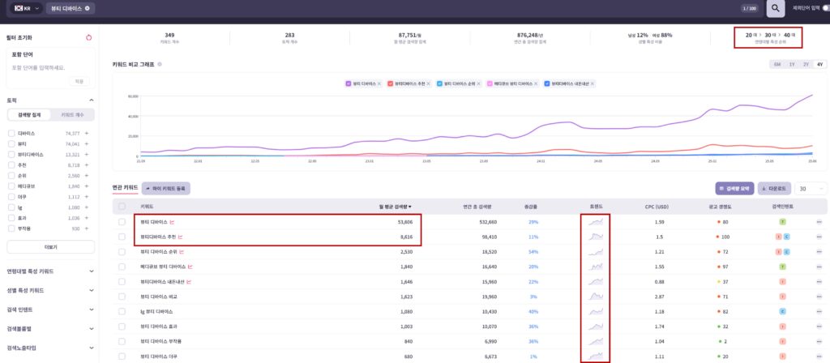Switch to the 키워드 개수 tab
The image size is (830, 363).
click(71, 116)
